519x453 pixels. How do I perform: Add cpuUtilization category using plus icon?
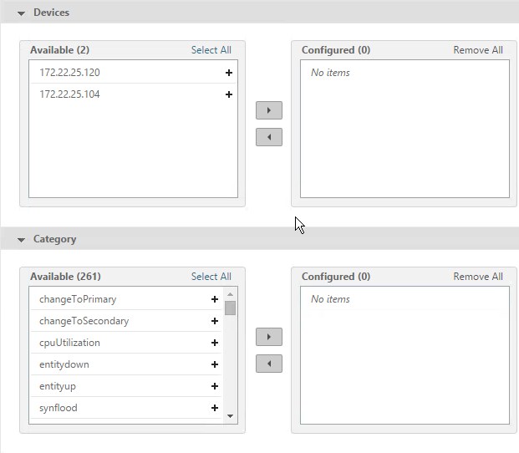(x=215, y=343)
